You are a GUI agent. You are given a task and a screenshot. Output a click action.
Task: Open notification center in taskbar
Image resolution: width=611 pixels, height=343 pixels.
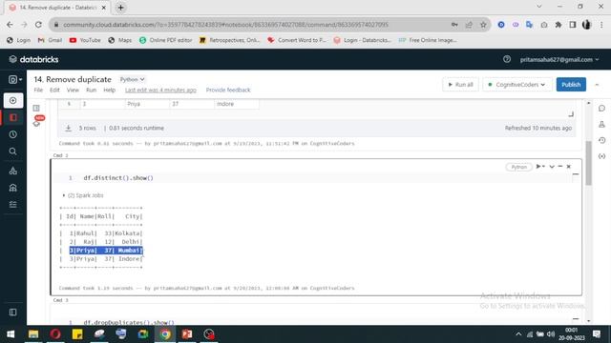click(x=597, y=334)
